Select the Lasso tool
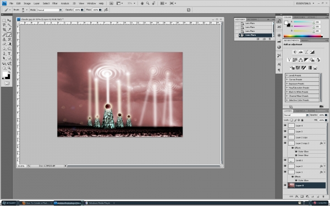330x206 pixels. [4, 25]
